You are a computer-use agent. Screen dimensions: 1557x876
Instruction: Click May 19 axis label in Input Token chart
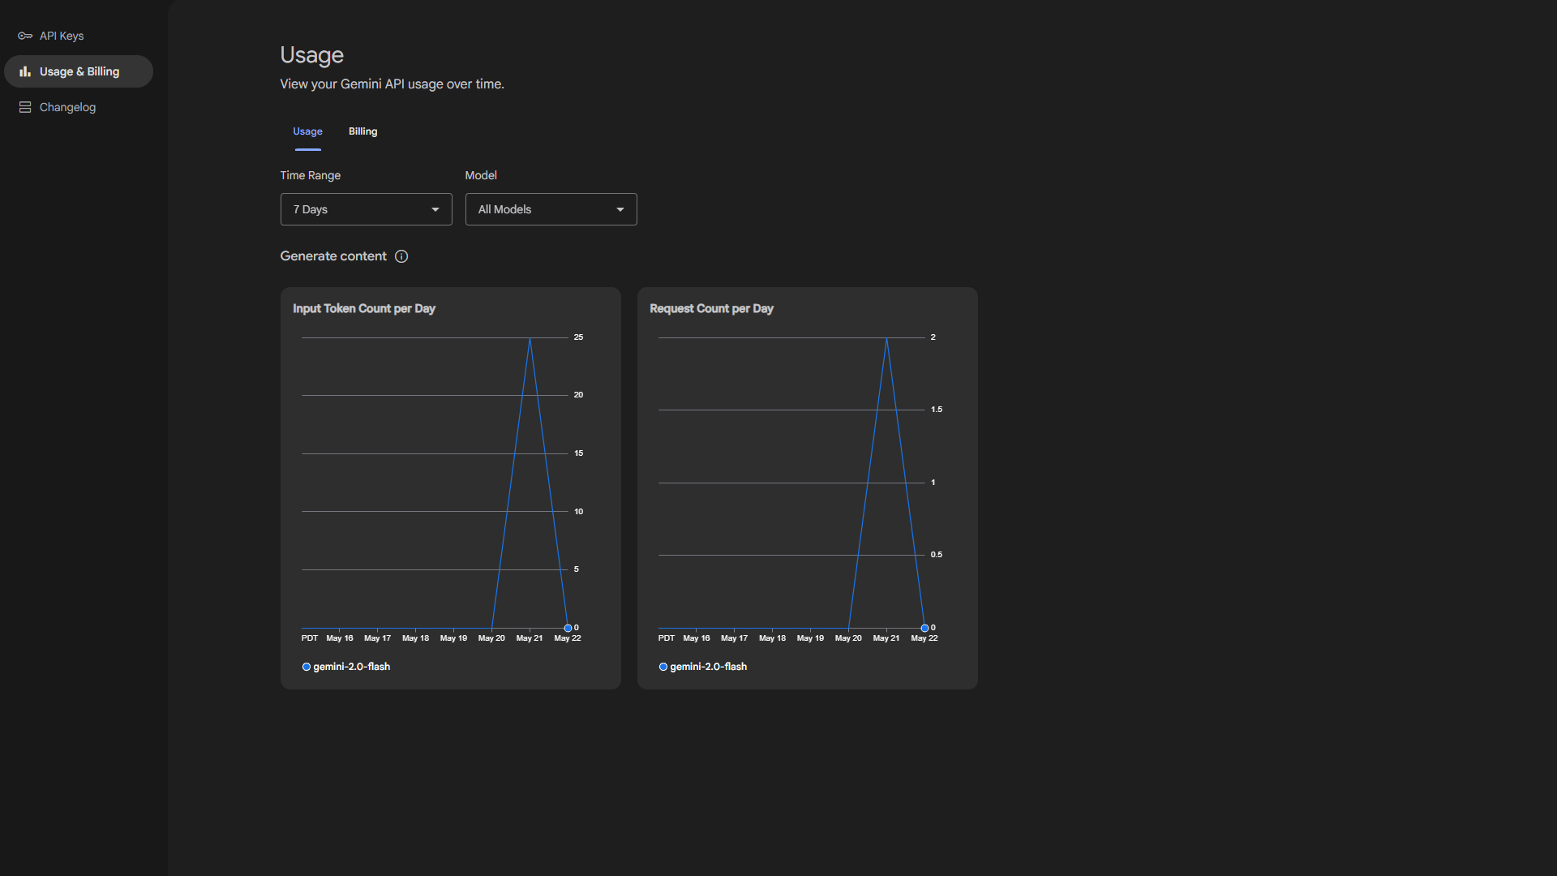click(x=453, y=638)
